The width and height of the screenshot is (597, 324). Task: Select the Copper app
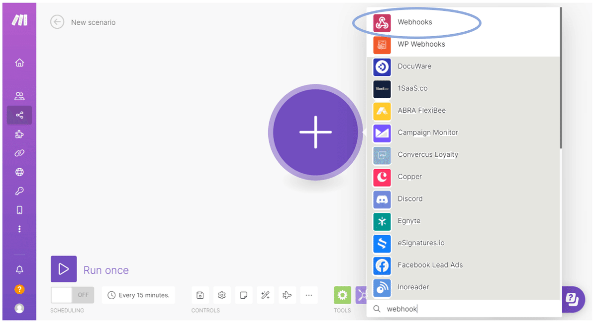click(463, 177)
